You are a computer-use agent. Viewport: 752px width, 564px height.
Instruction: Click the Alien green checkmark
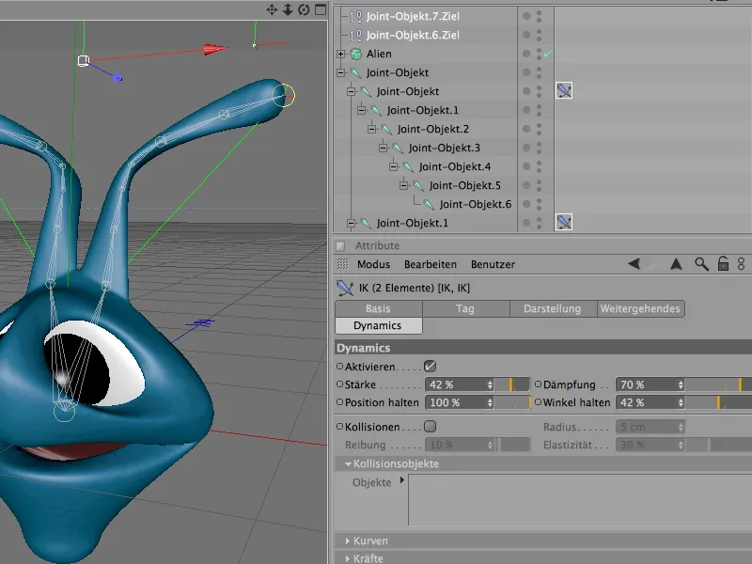pyautogui.click(x=548, y=55)
